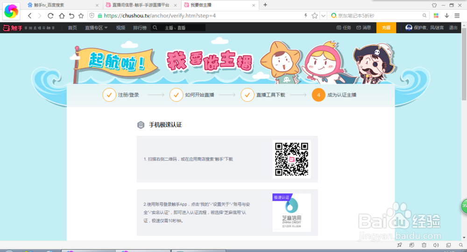Image resolution: width=467 pixels, height=252 pixels.
Task: Click the green 35 floating badge
Action: (464, 206)
